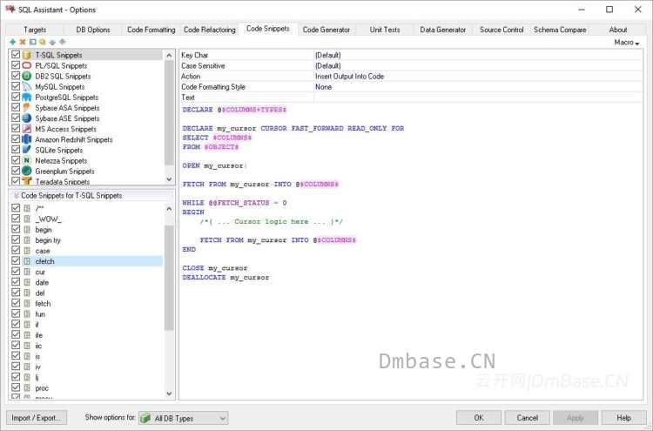Screen dimensions: 653x431
Task: Open the Macro dropdown menu
Action: 627,43
